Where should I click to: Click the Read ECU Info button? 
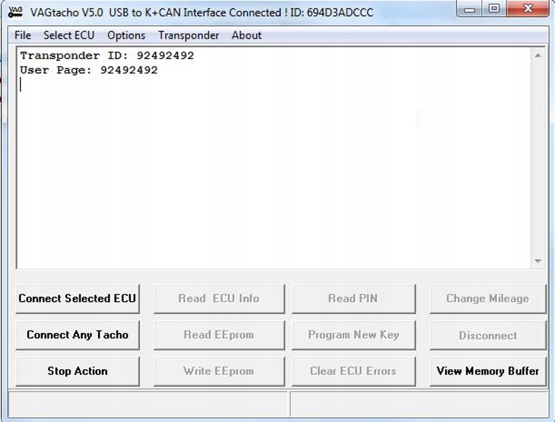coord(219,299)
